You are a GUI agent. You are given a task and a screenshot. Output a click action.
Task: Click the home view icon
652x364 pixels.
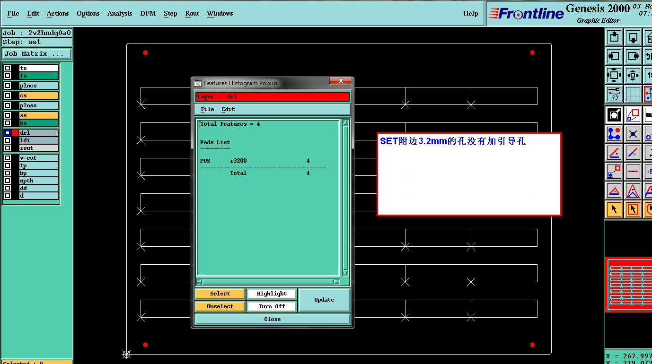point(648,37)
